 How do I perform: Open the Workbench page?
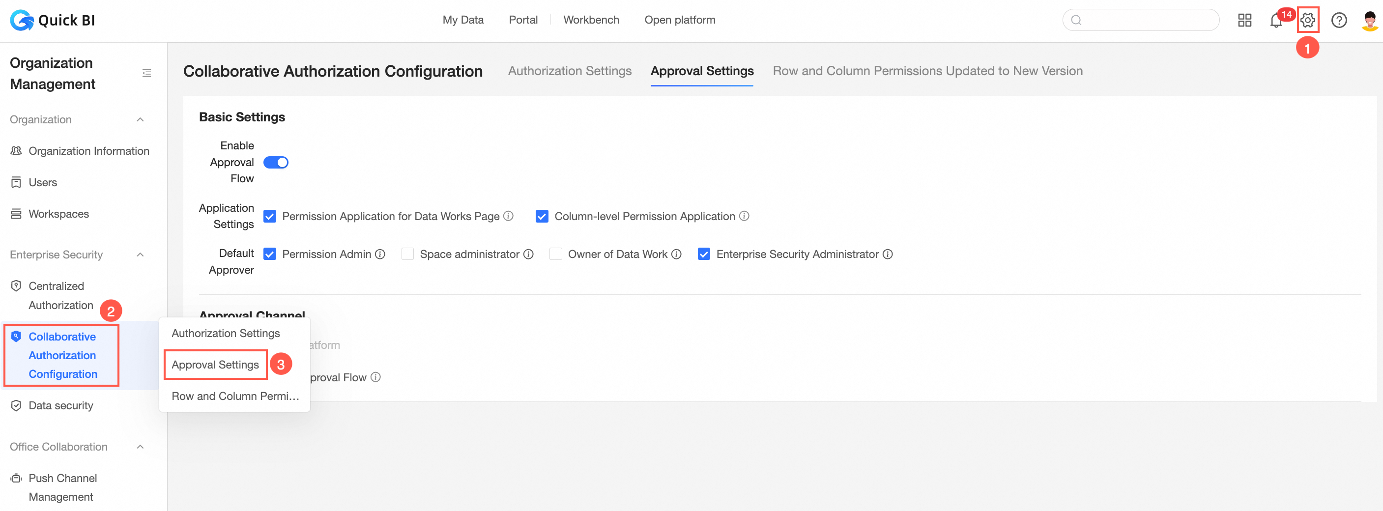591,20
